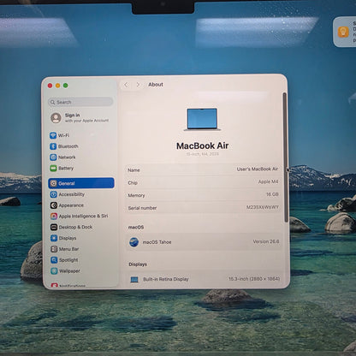Open Desktop & Dock settings icon
Screen dimensions: 356x356
(x=54, y=228)
